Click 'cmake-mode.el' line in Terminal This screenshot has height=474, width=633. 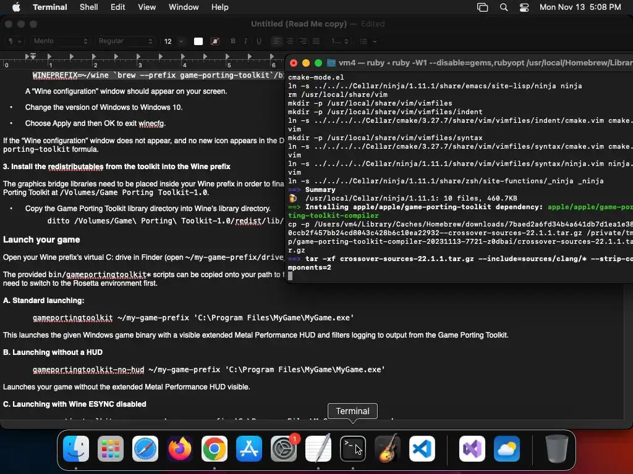click(x=316, y=77)
